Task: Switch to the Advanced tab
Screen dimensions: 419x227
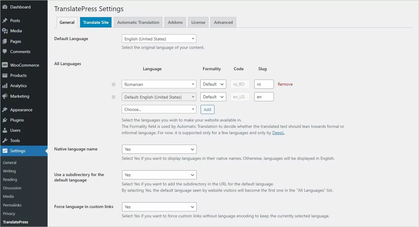Action: (x=223, y=22)
